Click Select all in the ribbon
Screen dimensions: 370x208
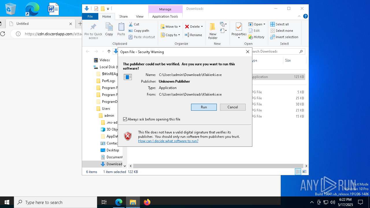click(280, 24)
